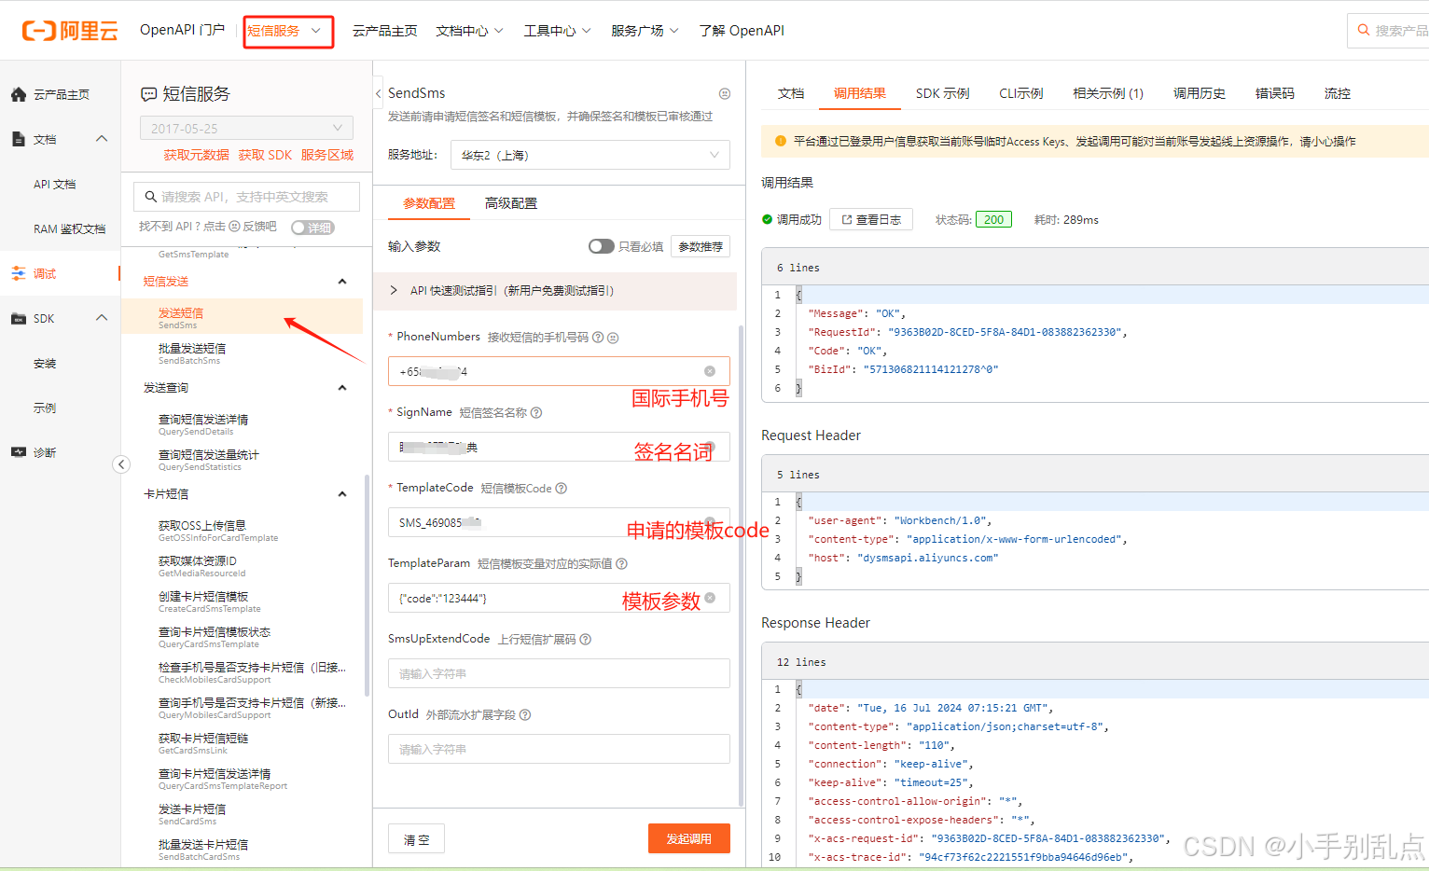Open RAM 鉴权文档 in the sidebar
This screenshot has height=871, width=1429.
pos(69,228)
